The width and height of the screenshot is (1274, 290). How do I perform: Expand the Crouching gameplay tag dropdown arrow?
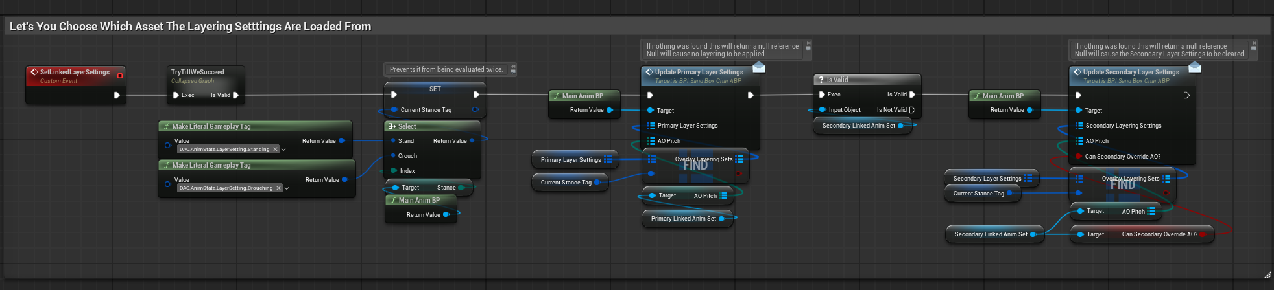(x=287, y=188)
